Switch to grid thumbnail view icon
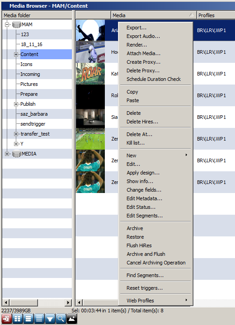 18,319
